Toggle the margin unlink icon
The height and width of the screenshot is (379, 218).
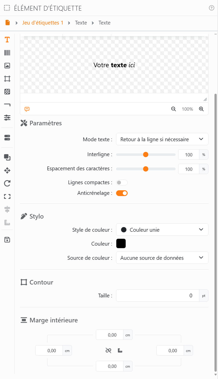pyautogui.click(x=108, y=350)
